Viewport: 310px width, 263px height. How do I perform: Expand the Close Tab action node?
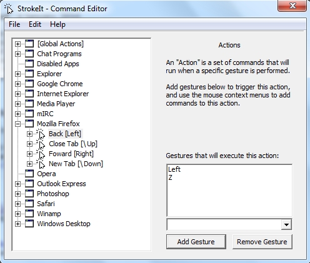click(29, 144)
